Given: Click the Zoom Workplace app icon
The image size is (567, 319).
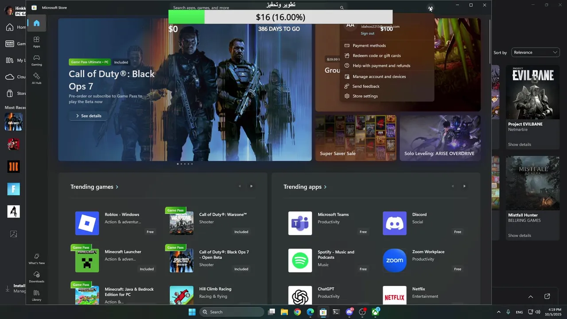Looking at the screenshot, I should tap(394, 260).
